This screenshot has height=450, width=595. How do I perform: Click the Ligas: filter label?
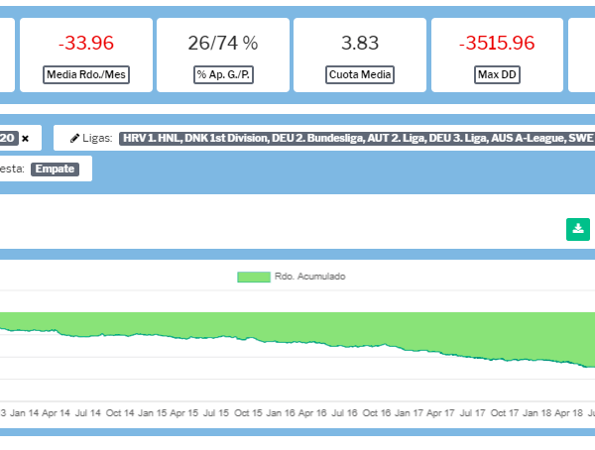[97, 138]
